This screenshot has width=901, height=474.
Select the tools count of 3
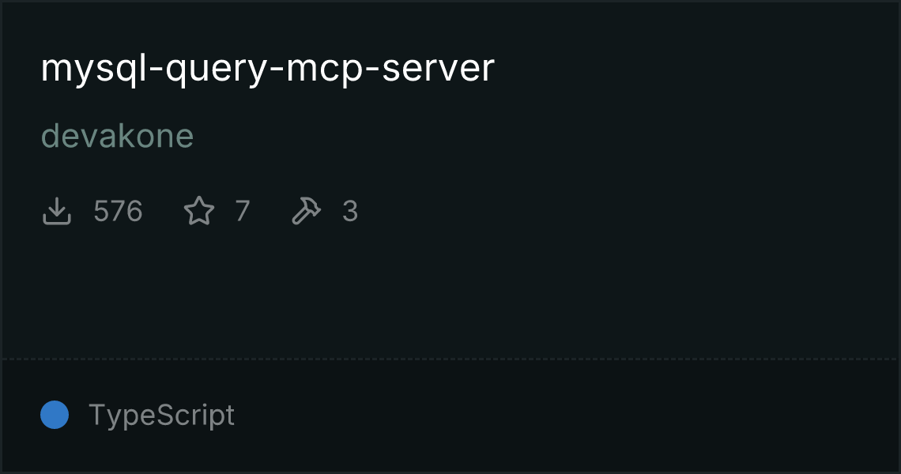tap(350, 211)
